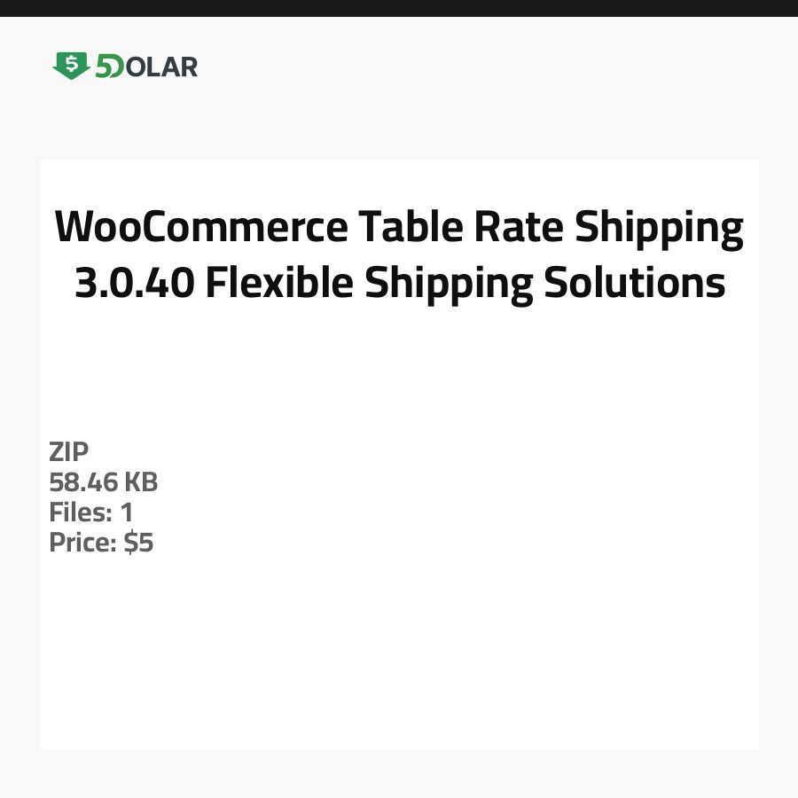Click the word "Price:" in details
The height and width of the screenshot is (798, 798).
coord(82,543)
